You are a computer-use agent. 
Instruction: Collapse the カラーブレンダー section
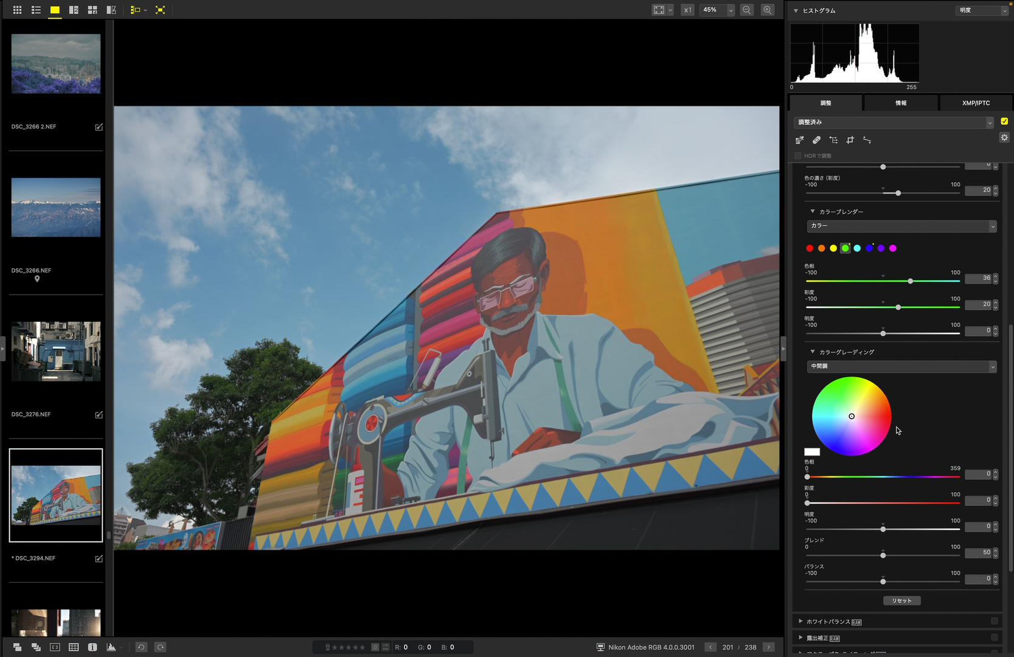pos(812,211)
